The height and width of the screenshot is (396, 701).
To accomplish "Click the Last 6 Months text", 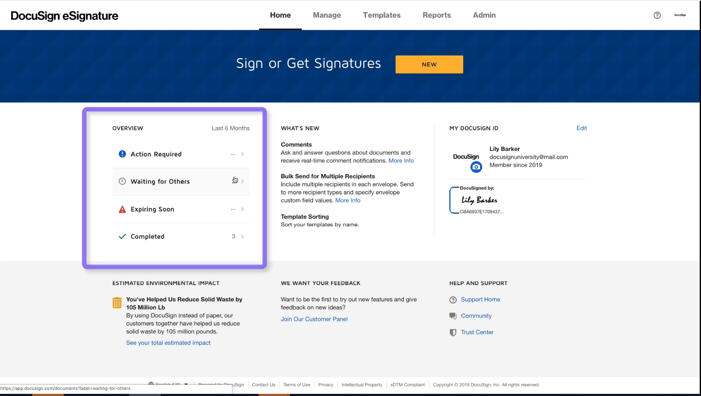I will [x=231, y=128].
